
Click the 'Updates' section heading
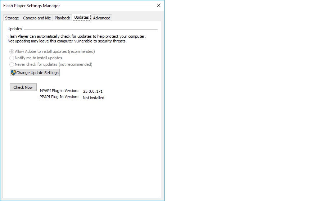(x=15, y=29)
